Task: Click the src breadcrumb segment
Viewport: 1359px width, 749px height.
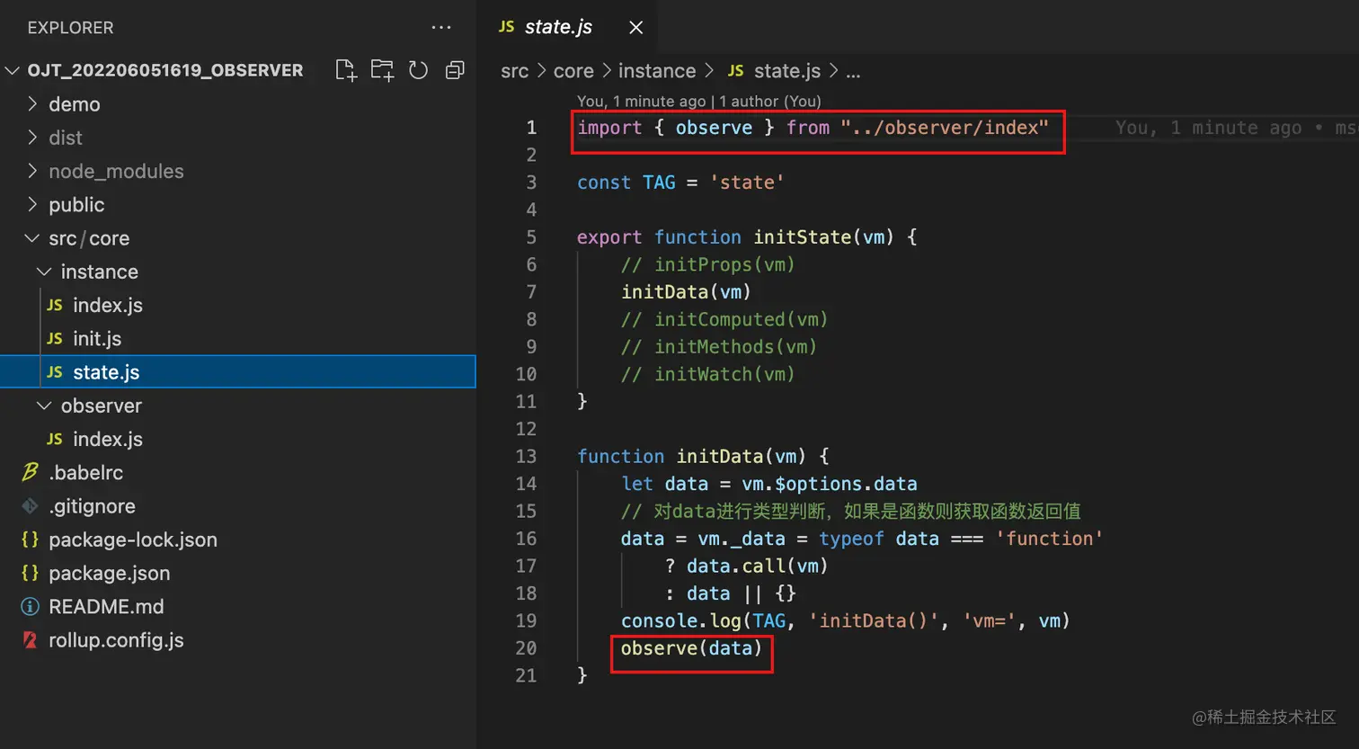Action: (515, 71)
